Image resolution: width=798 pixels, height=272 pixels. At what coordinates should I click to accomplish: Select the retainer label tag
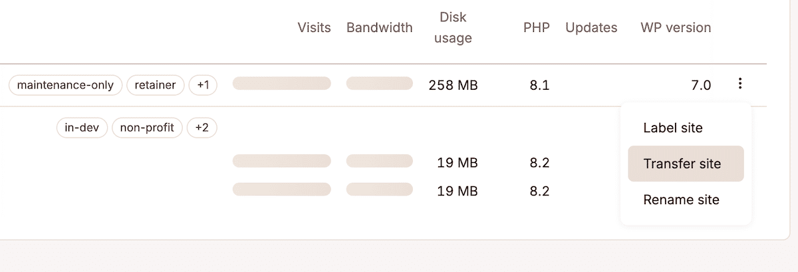[155, 85]
